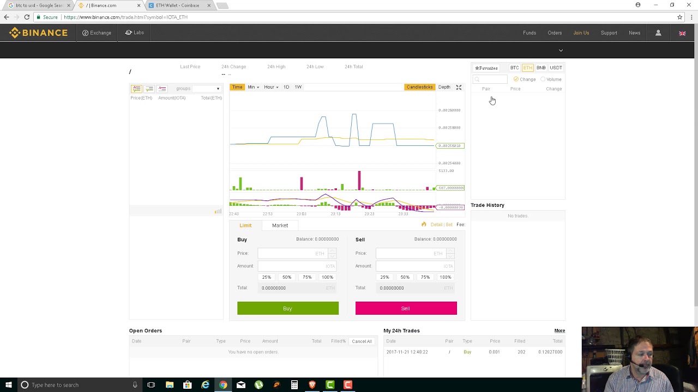The height and width of the screenshot is (392, 698).
Task: Sort market list by Price column
Action: click(515, 89)
